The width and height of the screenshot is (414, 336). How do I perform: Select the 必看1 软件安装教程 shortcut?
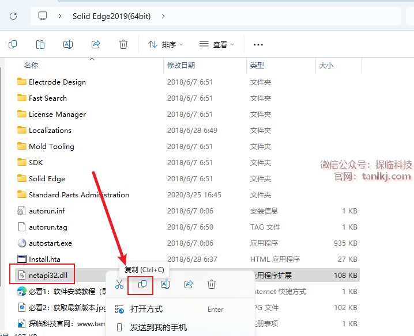click(x=67, y=292)
